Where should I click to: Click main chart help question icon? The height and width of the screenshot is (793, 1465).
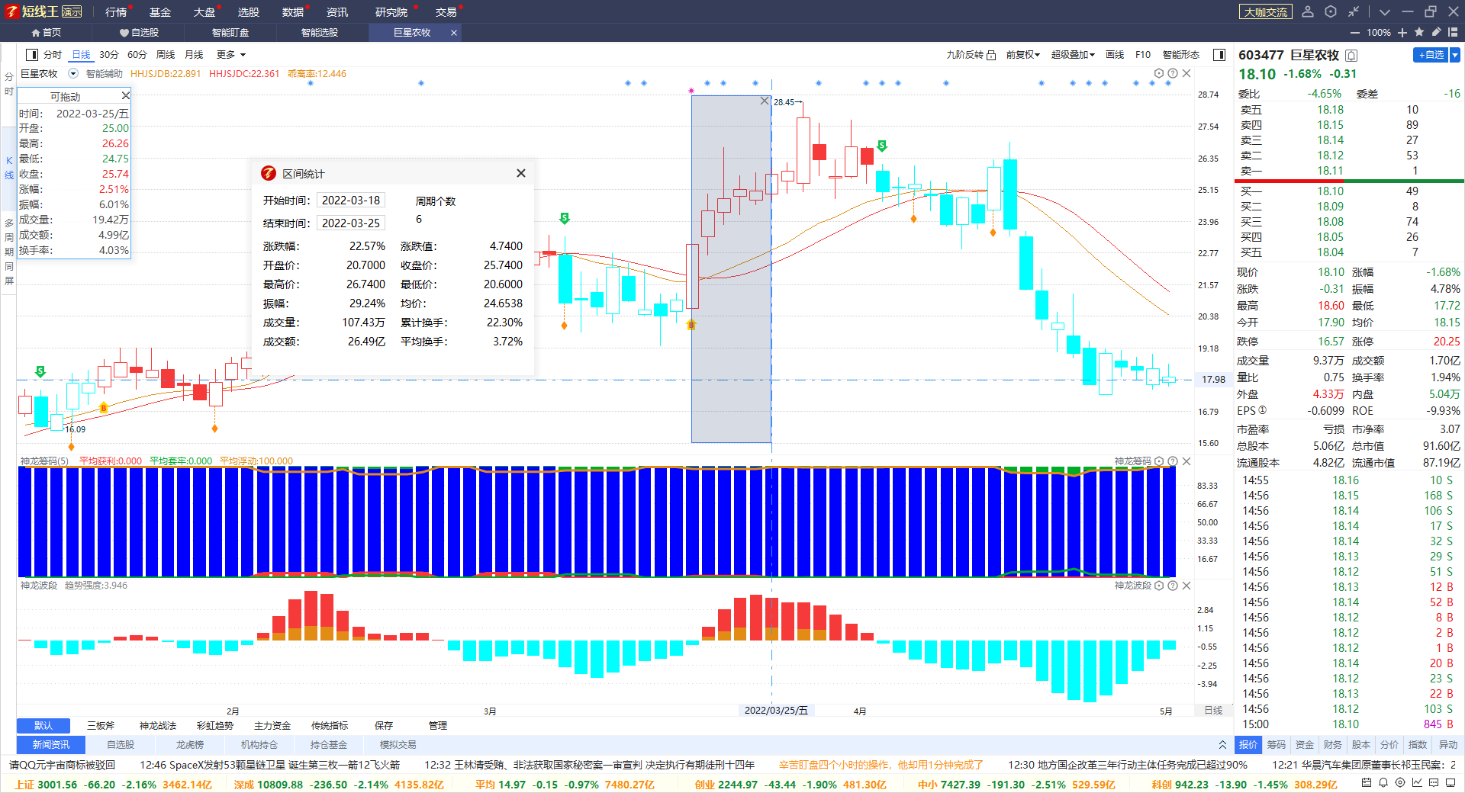pyautogui.click(x=1173, y=73)
